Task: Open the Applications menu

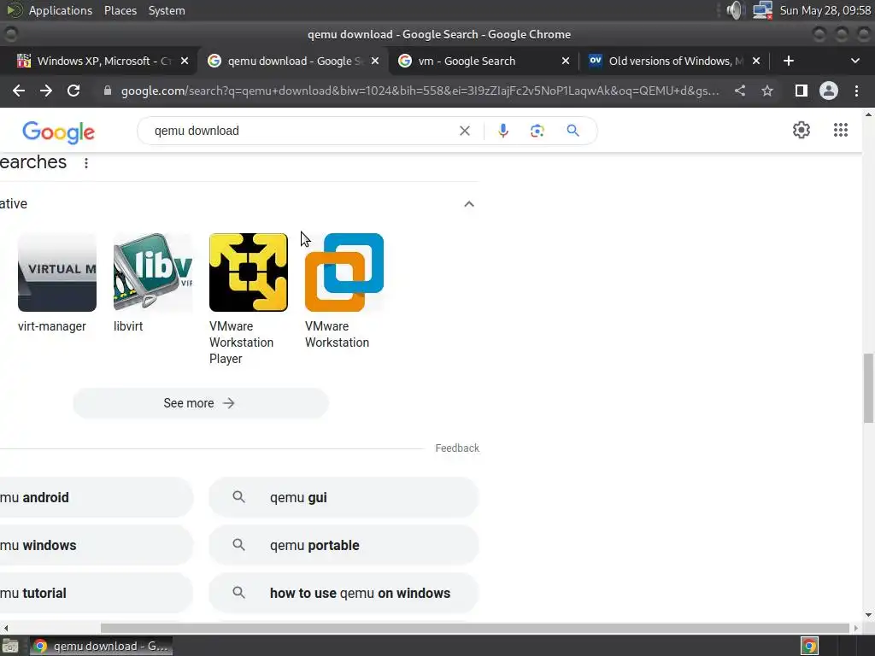Action: (61, 10)
